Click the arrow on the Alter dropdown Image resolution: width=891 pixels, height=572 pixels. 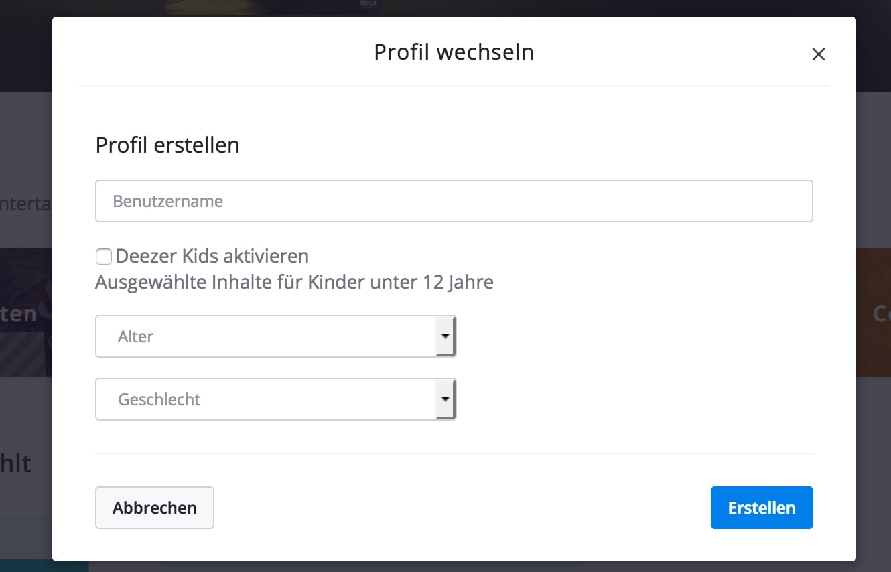point(445,336)
